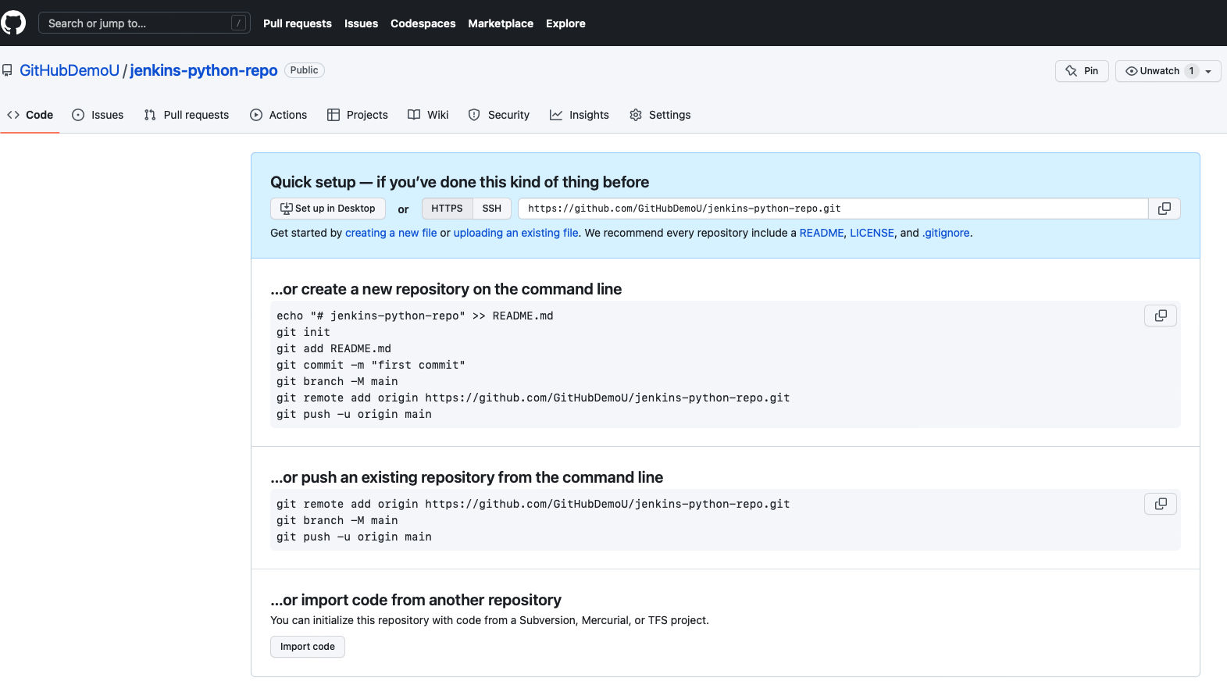1227x685 pixels.
Task: Open the Actions tab
Action: click(x=279, y=115)
